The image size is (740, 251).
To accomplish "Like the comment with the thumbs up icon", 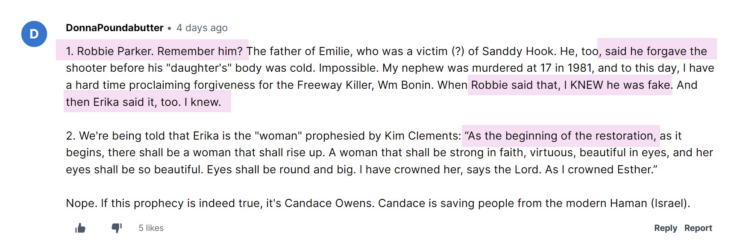I will pos(80,228).
